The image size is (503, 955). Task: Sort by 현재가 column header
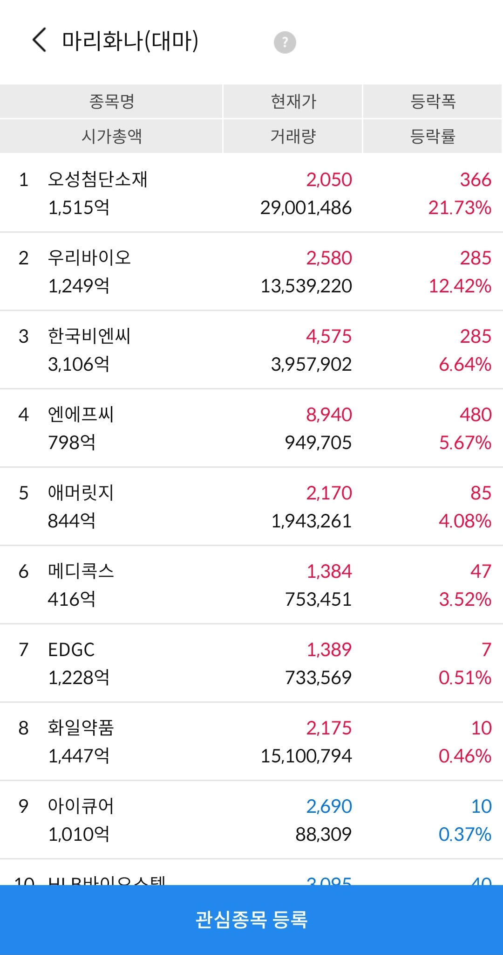click(x=293, y=101)
